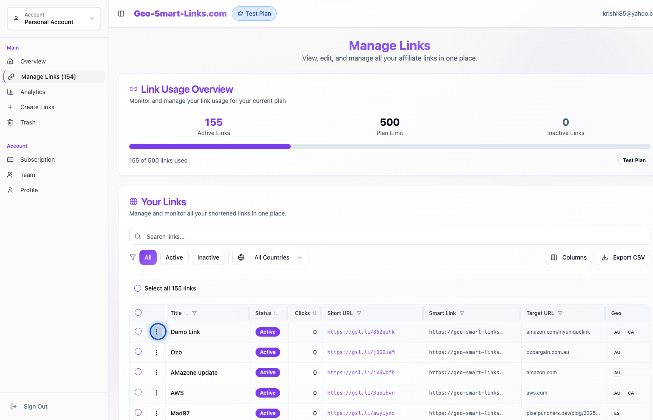This screenshot has height=420, width=653.
Task: Click target URL ozbargain.com.au
Action: click(x=547, y=352)
